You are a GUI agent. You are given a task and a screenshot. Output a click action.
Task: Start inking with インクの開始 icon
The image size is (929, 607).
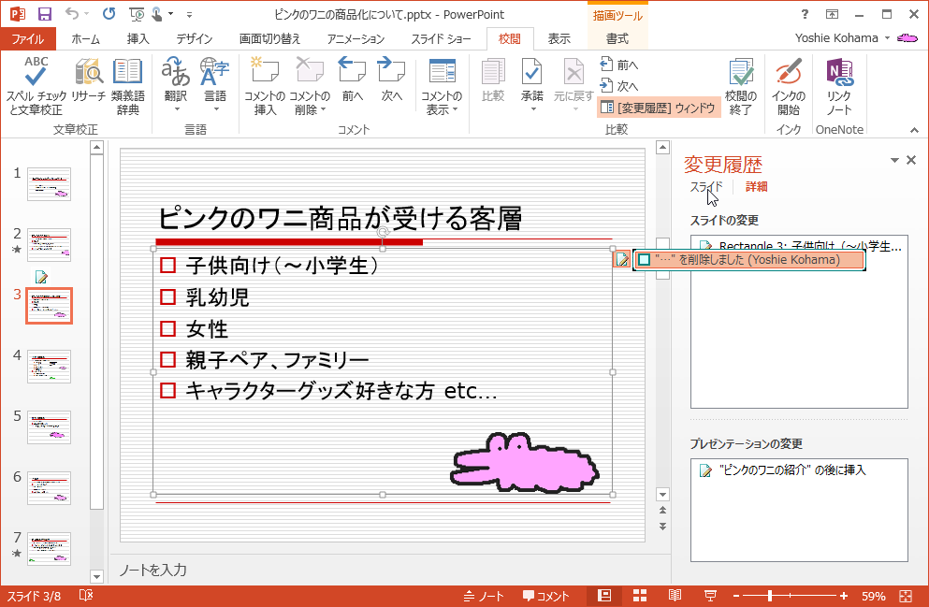coord(788,73)
